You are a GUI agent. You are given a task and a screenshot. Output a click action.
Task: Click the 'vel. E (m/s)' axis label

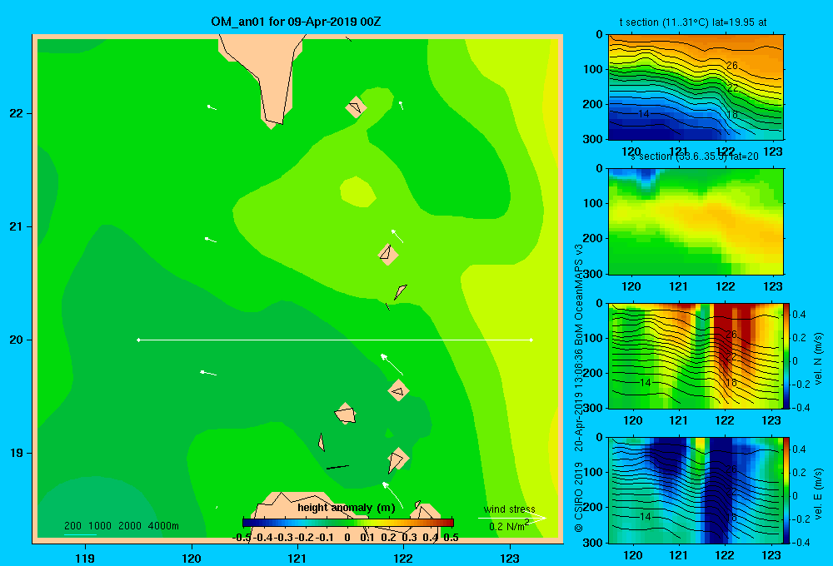point(819,493)
